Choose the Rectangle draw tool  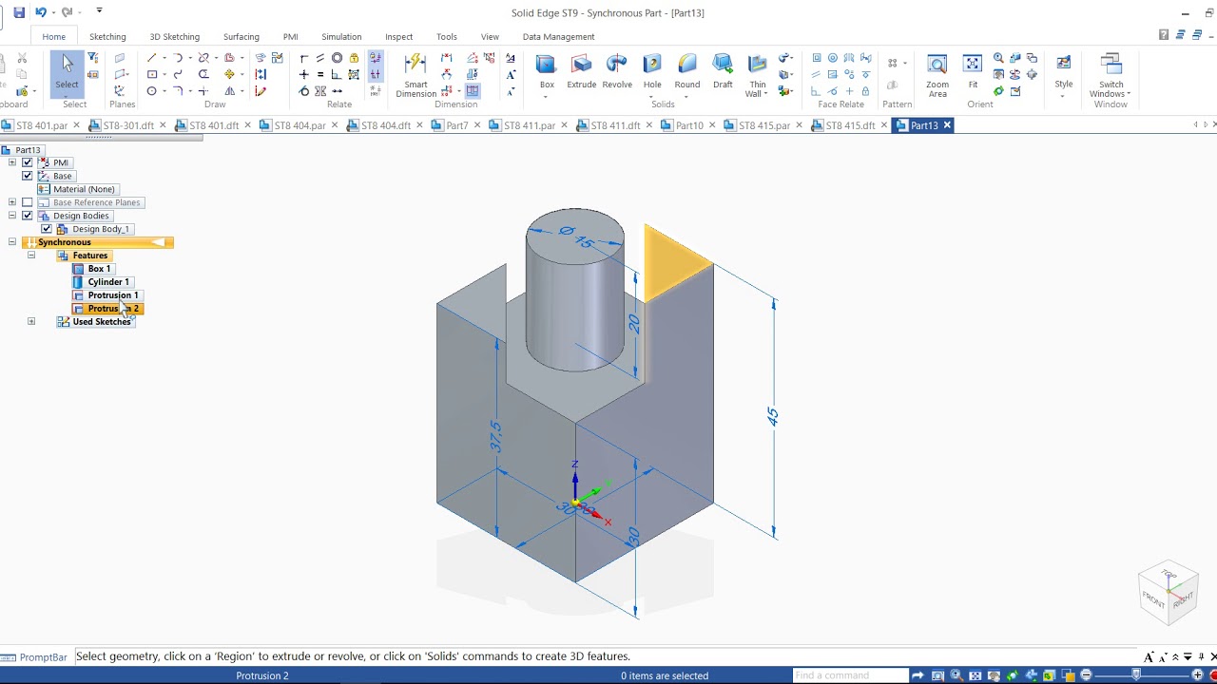tap(151, 74)
